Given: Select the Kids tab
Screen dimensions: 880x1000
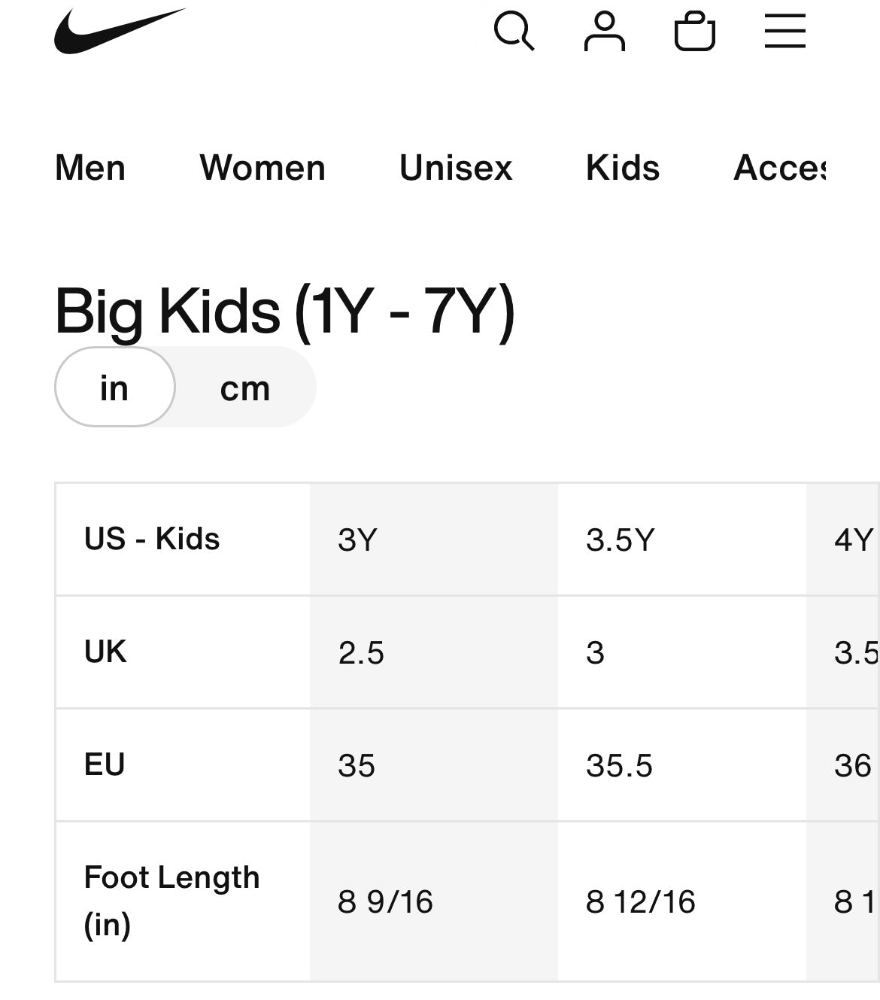Looking at the screenshot, I should 623,168.
